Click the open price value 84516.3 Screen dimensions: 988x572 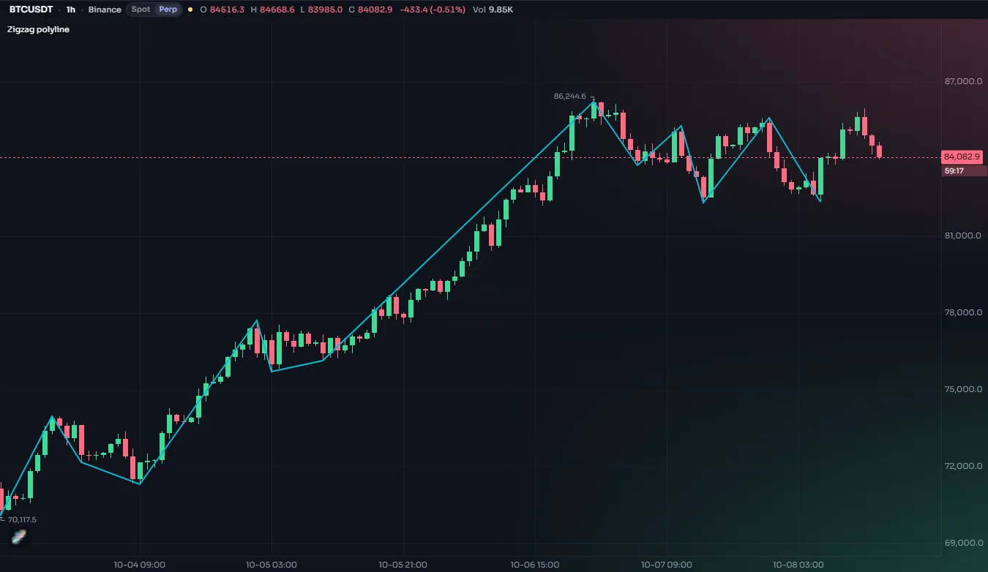(x=227, y=10)
